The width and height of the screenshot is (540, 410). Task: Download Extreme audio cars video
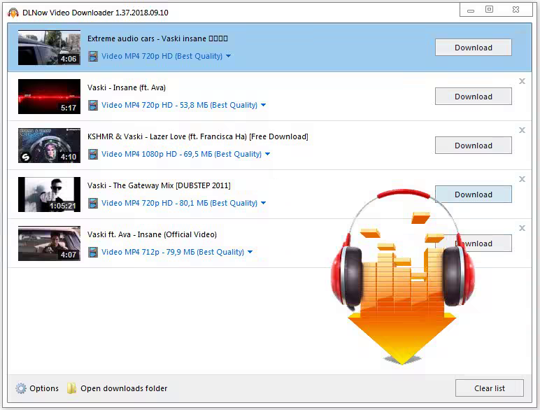473,48
